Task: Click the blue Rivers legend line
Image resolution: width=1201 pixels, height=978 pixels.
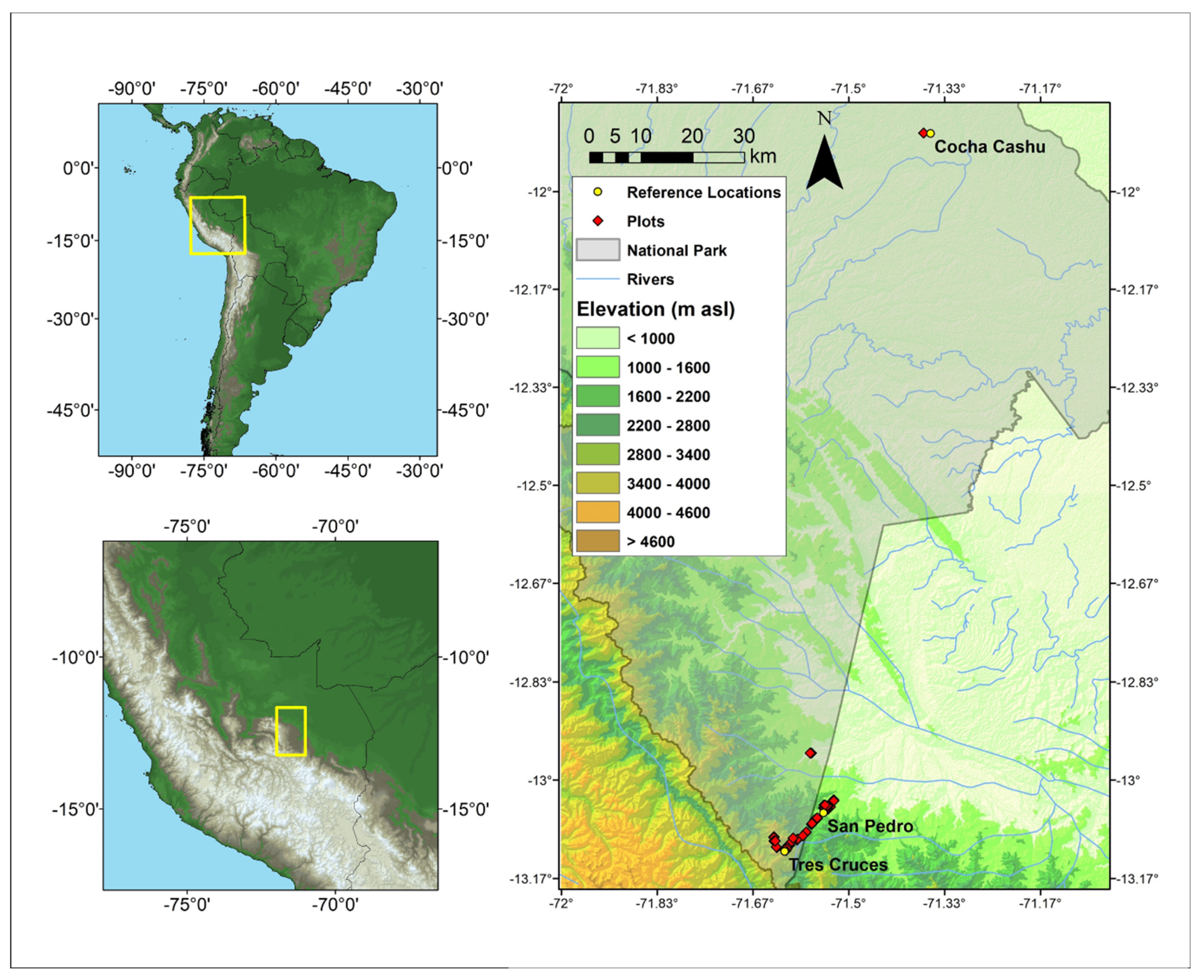Action: click(597, 279)
